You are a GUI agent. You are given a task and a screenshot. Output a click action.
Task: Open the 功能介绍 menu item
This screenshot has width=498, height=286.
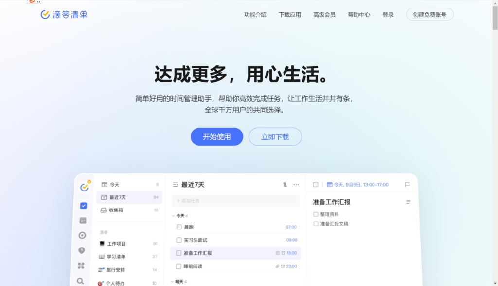[x=254, y=14]
